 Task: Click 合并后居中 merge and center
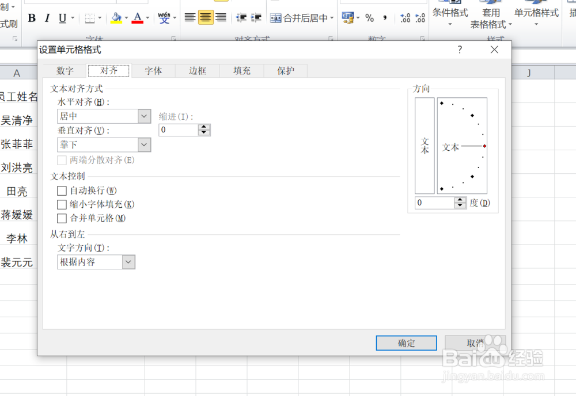tap(298, 18)
